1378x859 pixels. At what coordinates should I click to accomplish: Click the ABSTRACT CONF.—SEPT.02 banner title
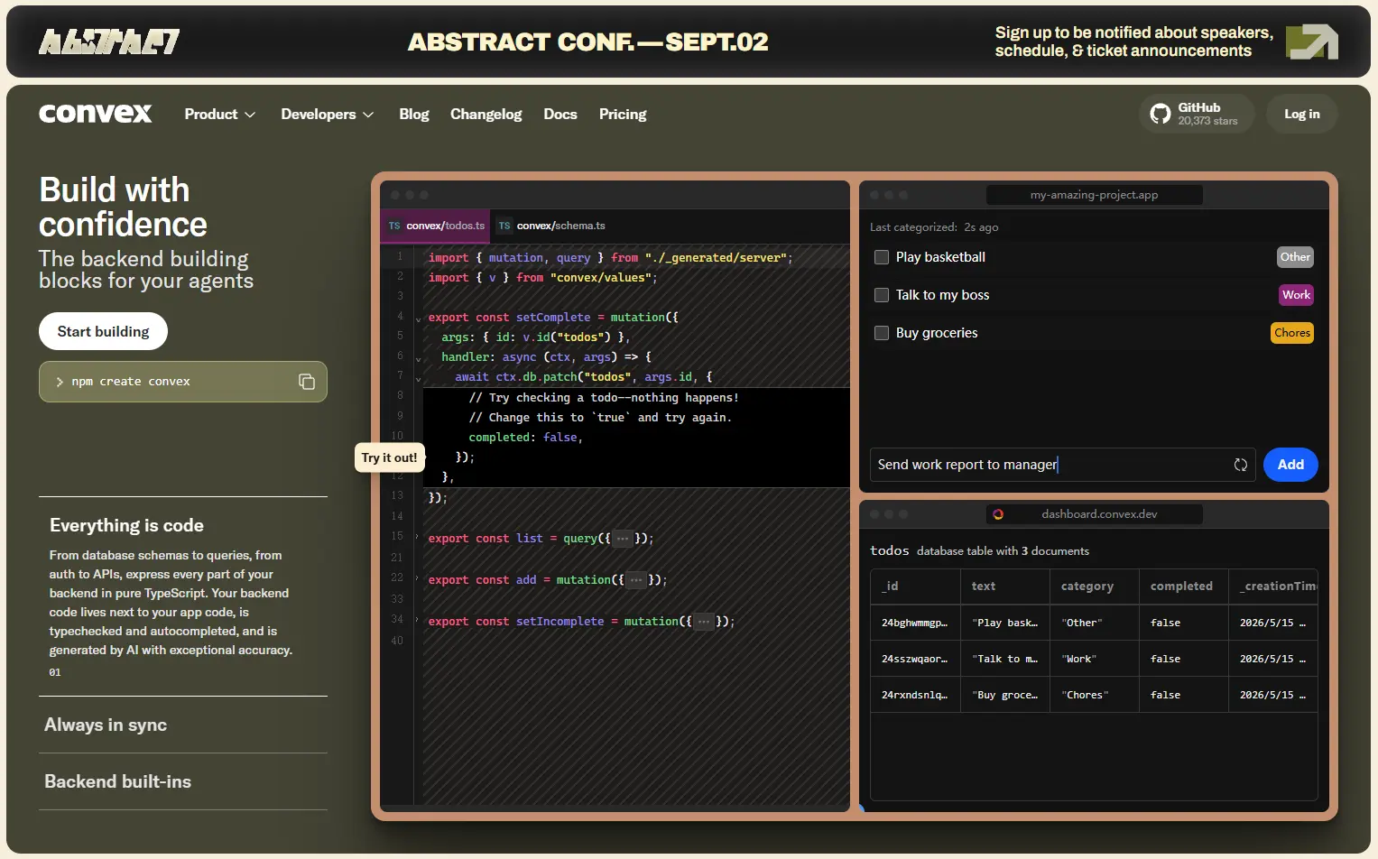tap(588, 42)
